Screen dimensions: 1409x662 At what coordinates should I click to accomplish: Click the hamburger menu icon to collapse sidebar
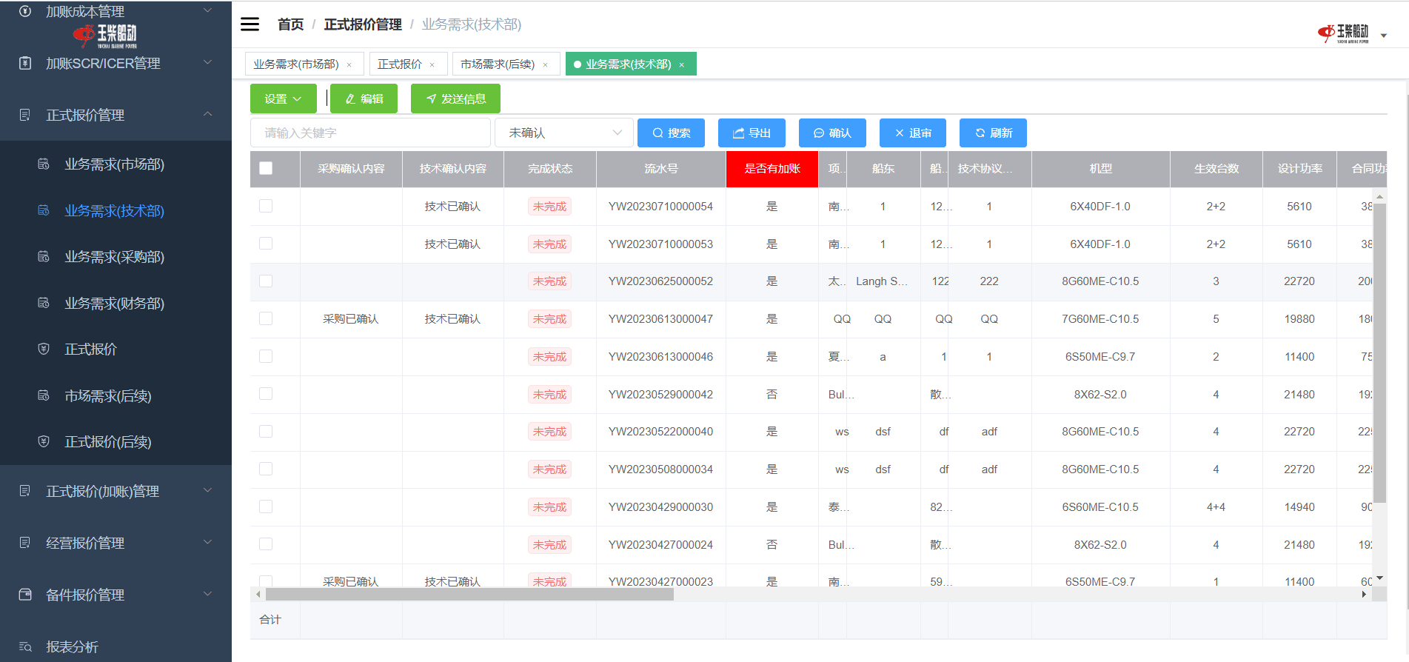(250, 24)
